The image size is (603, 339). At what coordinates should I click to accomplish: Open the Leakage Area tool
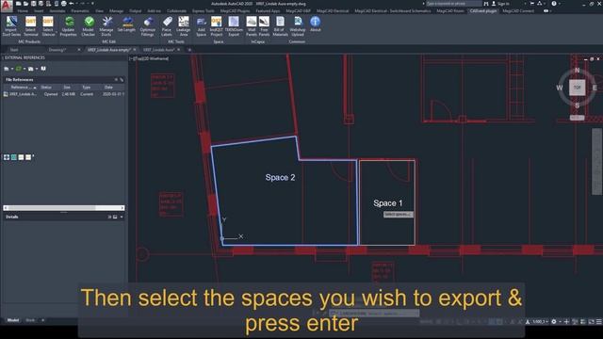pos(184,26)
